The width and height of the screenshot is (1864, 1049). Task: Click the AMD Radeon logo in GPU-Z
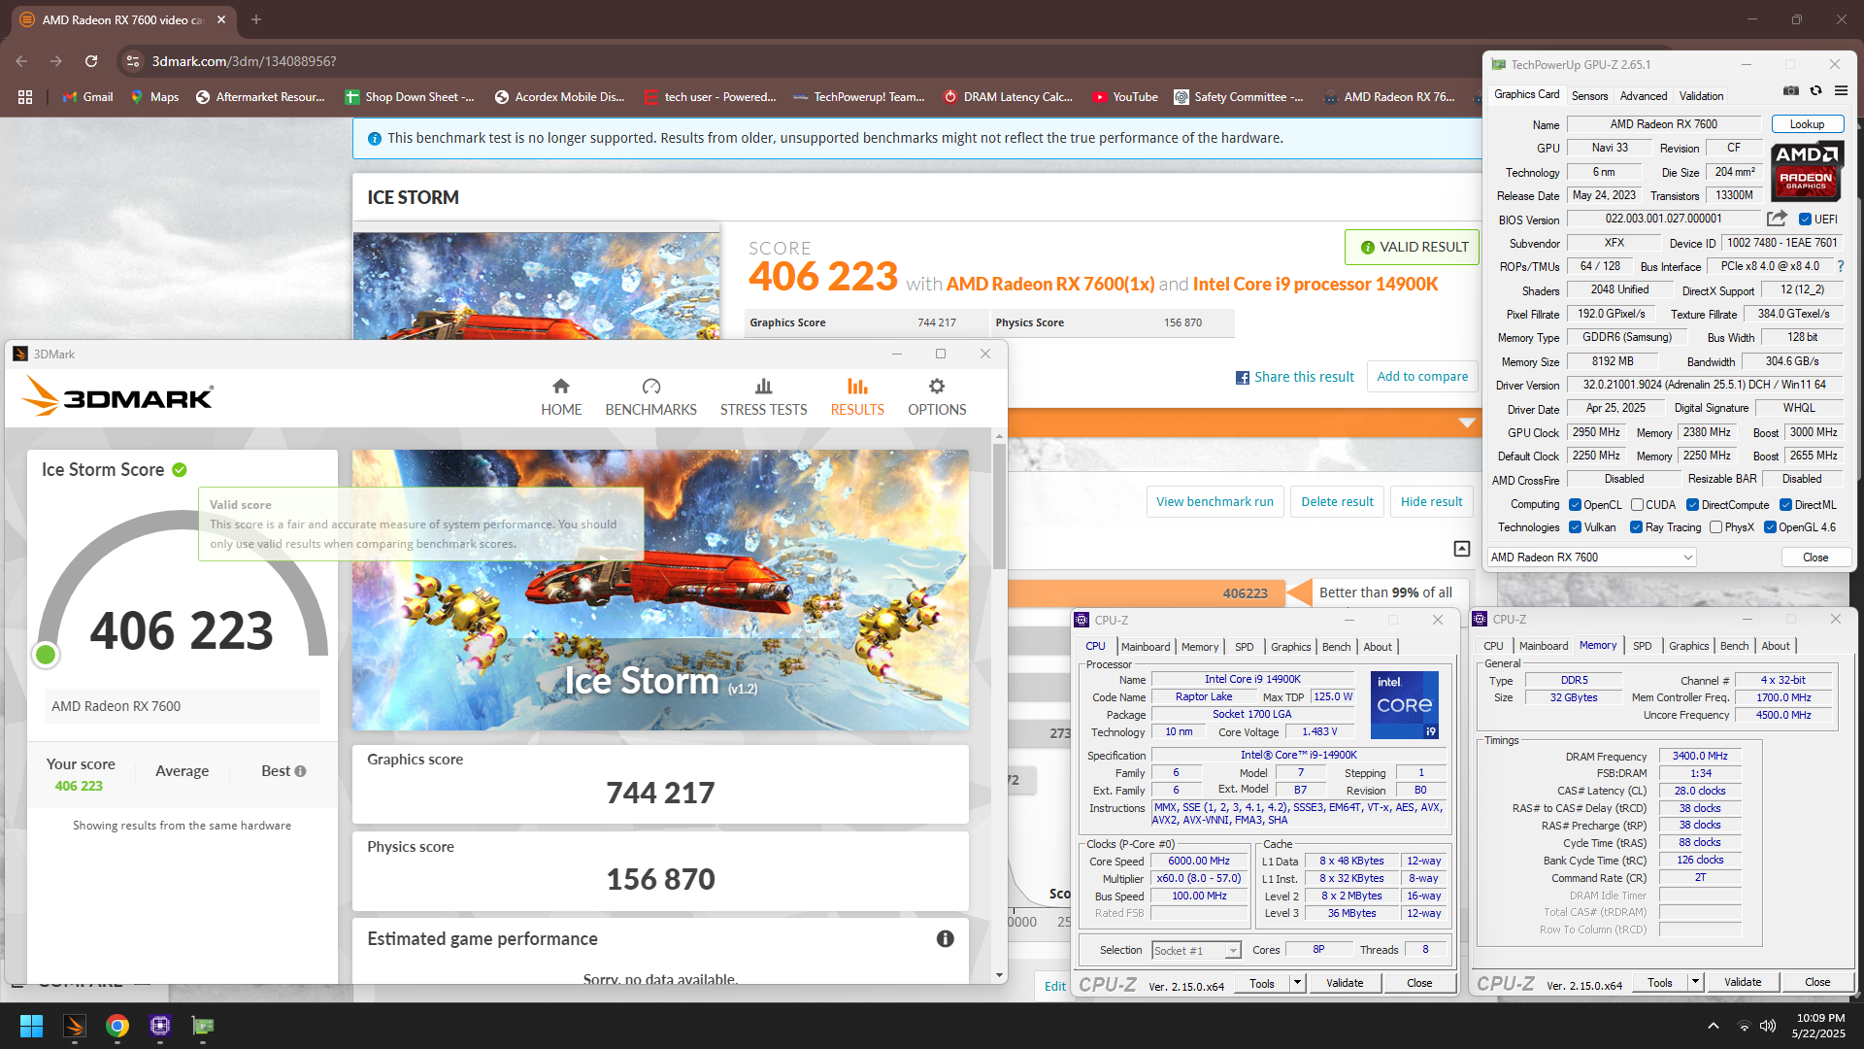click(x=1807, y=171)
